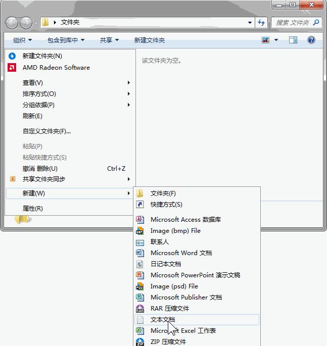Click the change view icon in toolbar

tap(265, 40)
